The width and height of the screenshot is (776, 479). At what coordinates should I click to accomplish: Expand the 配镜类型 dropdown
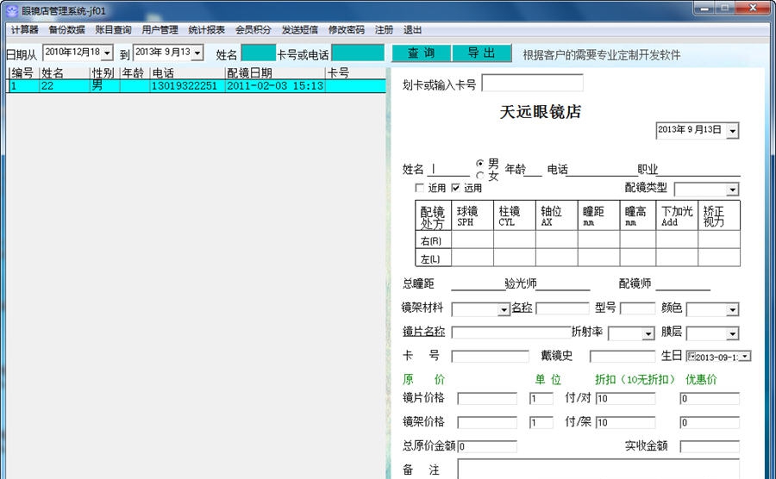(732, 190)
